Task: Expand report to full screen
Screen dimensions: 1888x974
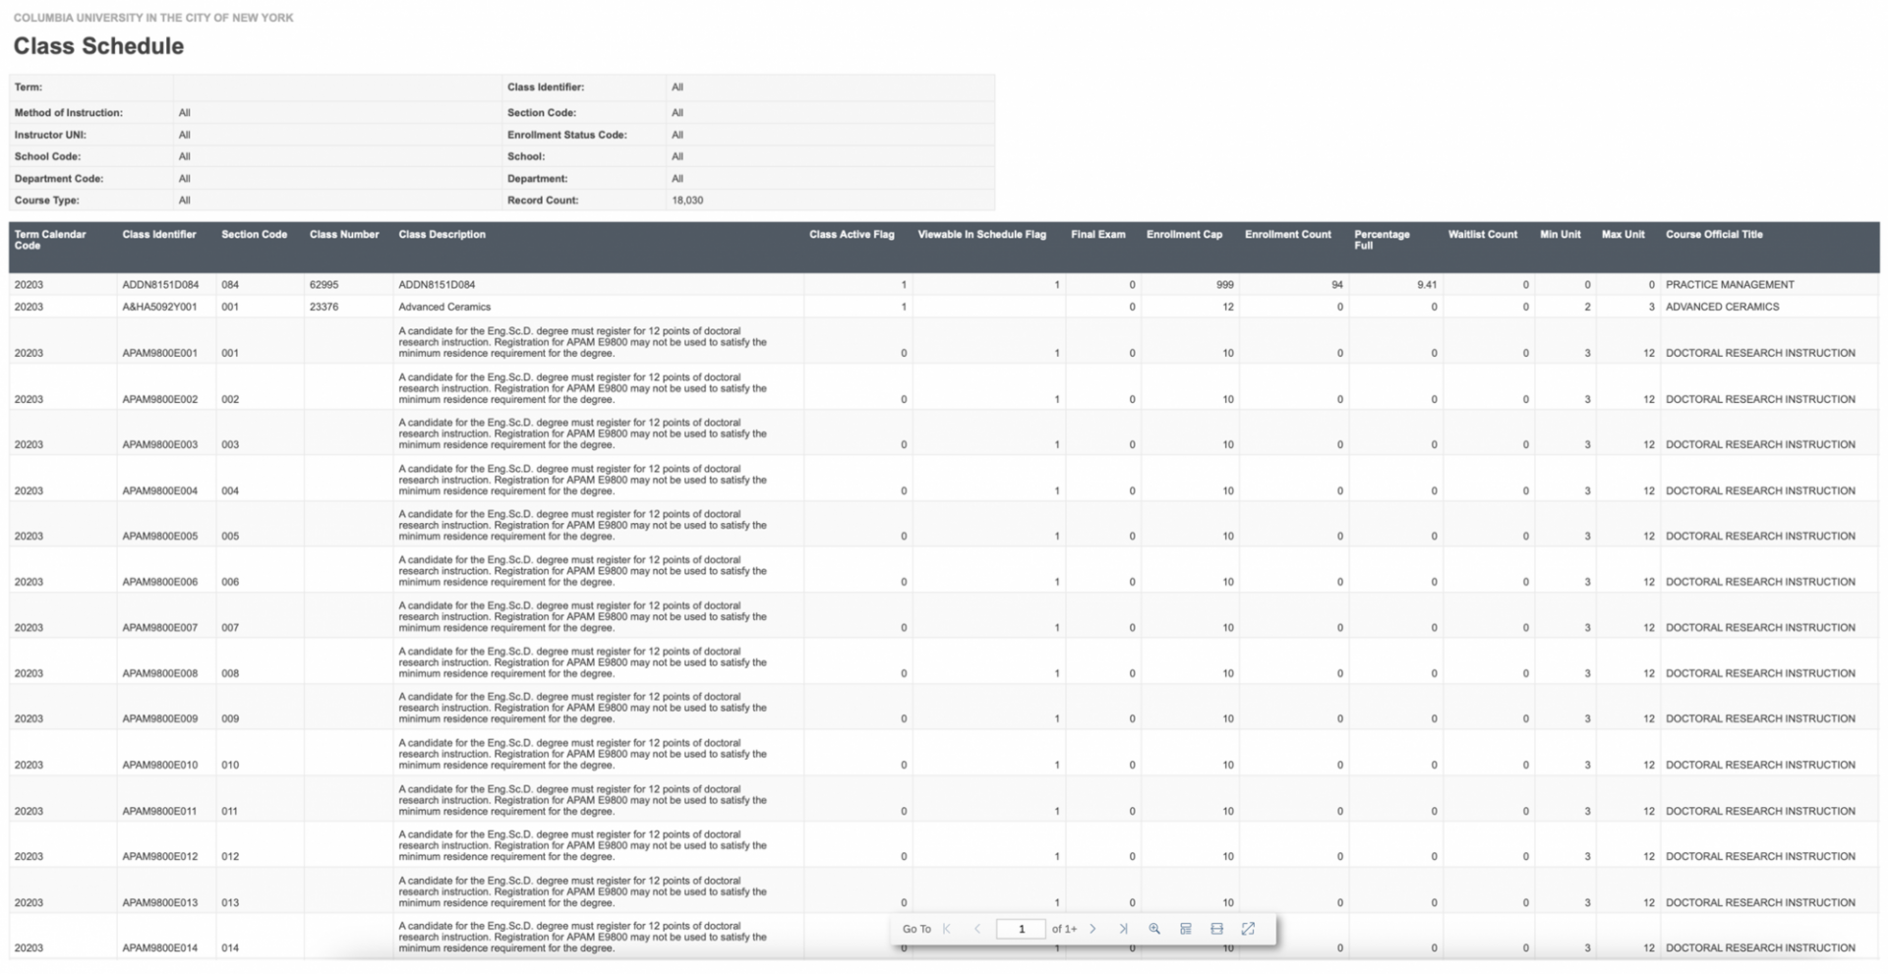Action: pos(1248,929)
